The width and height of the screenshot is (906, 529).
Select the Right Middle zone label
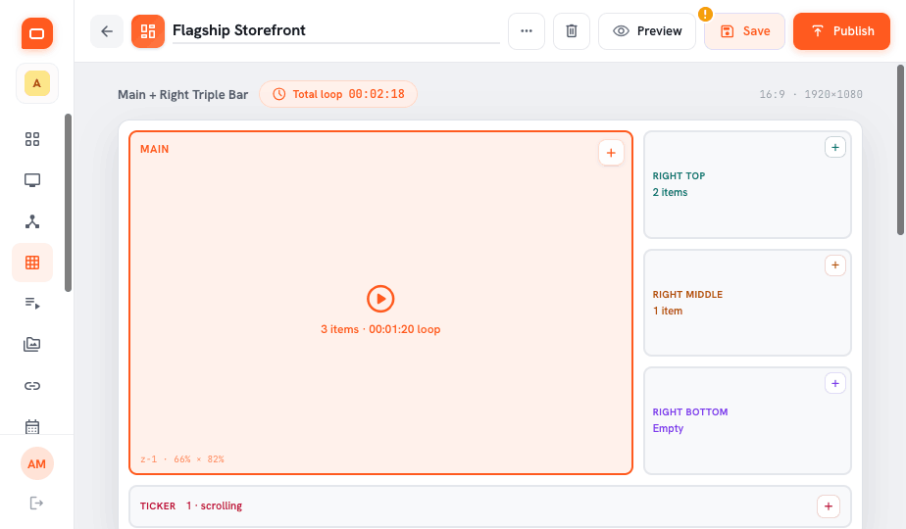coord(687,295)
